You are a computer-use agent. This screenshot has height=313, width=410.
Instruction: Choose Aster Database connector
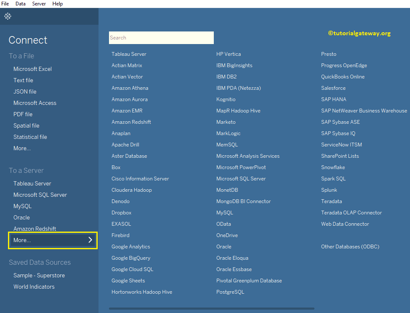(129, 156)
